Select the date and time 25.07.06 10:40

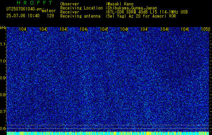point(23,16)
